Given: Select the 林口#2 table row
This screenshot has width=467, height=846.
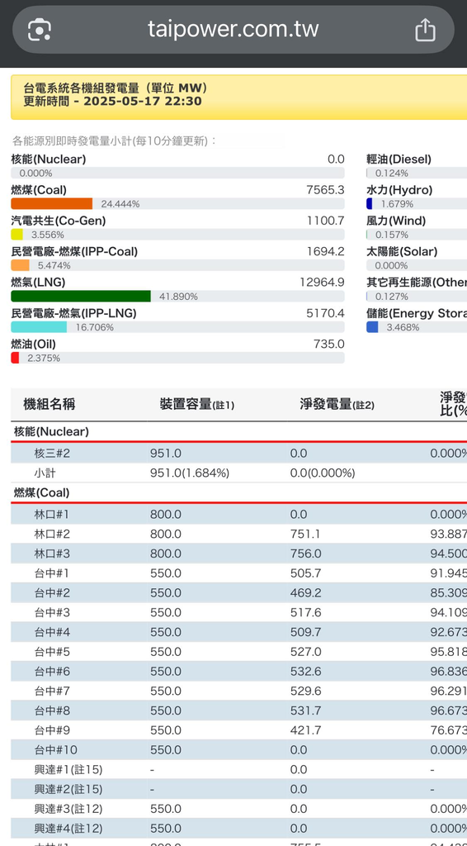Looking at the screenshot, I should (x=238, y=534).
